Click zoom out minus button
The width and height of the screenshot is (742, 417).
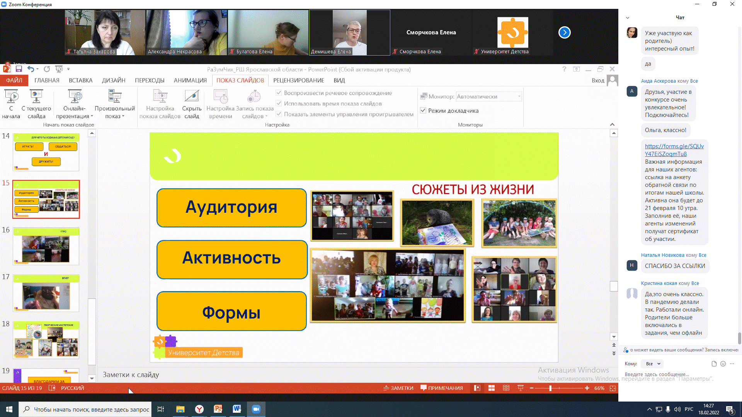pyautogui.click(x=532, y=388)
